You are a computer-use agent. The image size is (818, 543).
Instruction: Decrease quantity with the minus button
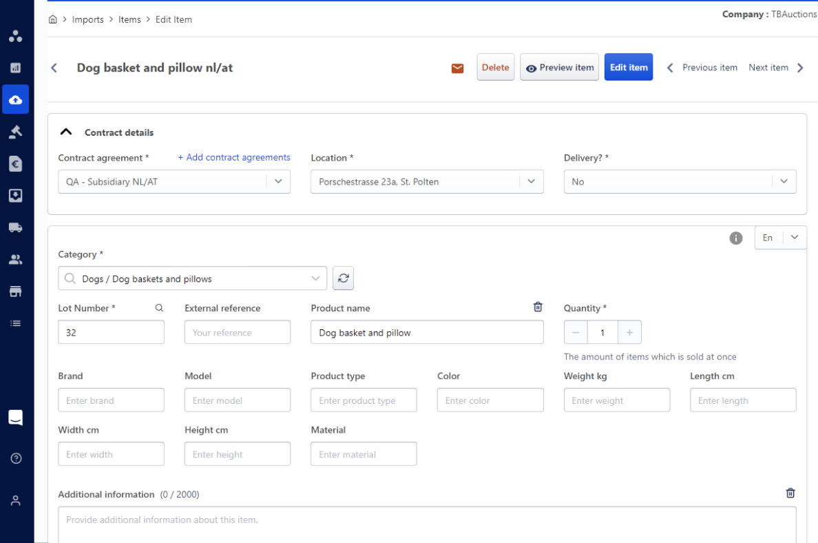pyautogui.click(x=576, y=332)
